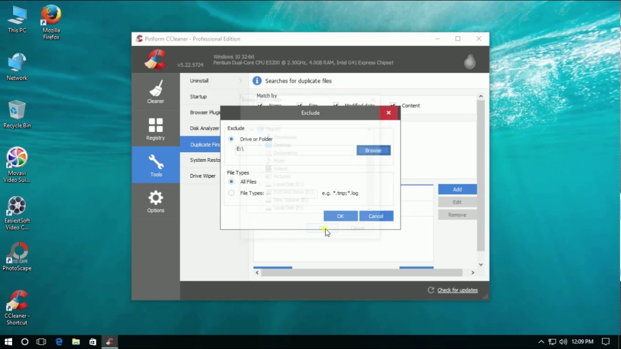The image size is (621, 349).
Task: Click the 12:09 PM taskbar clock
Action: coord(582,342)
